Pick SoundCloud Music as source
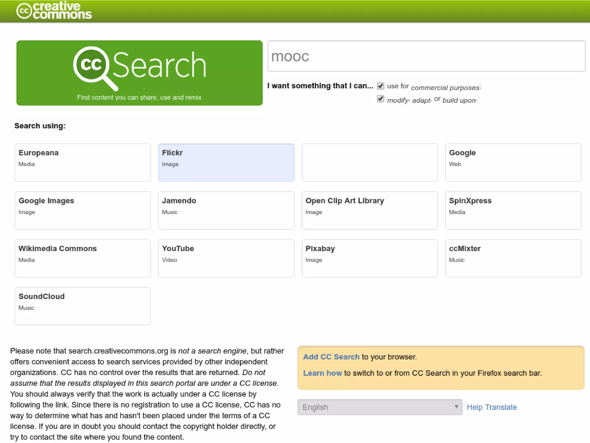The image size is (590, 443). coord(83,306)
